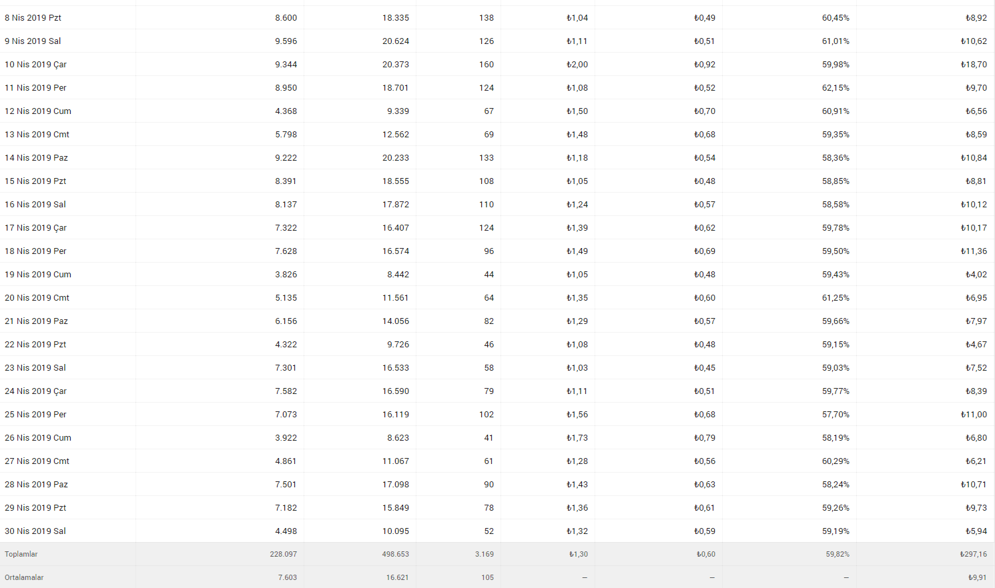Click the Toplamlar totals row label

[x=21, y=554]
